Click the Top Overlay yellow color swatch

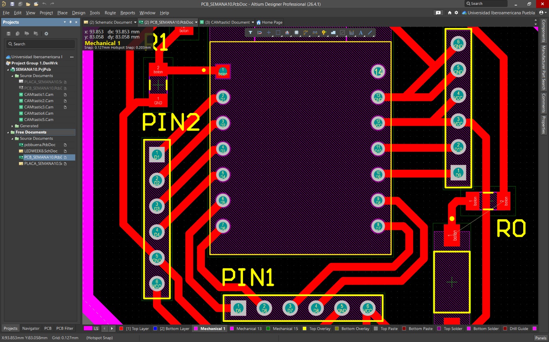tap(304, 329)
